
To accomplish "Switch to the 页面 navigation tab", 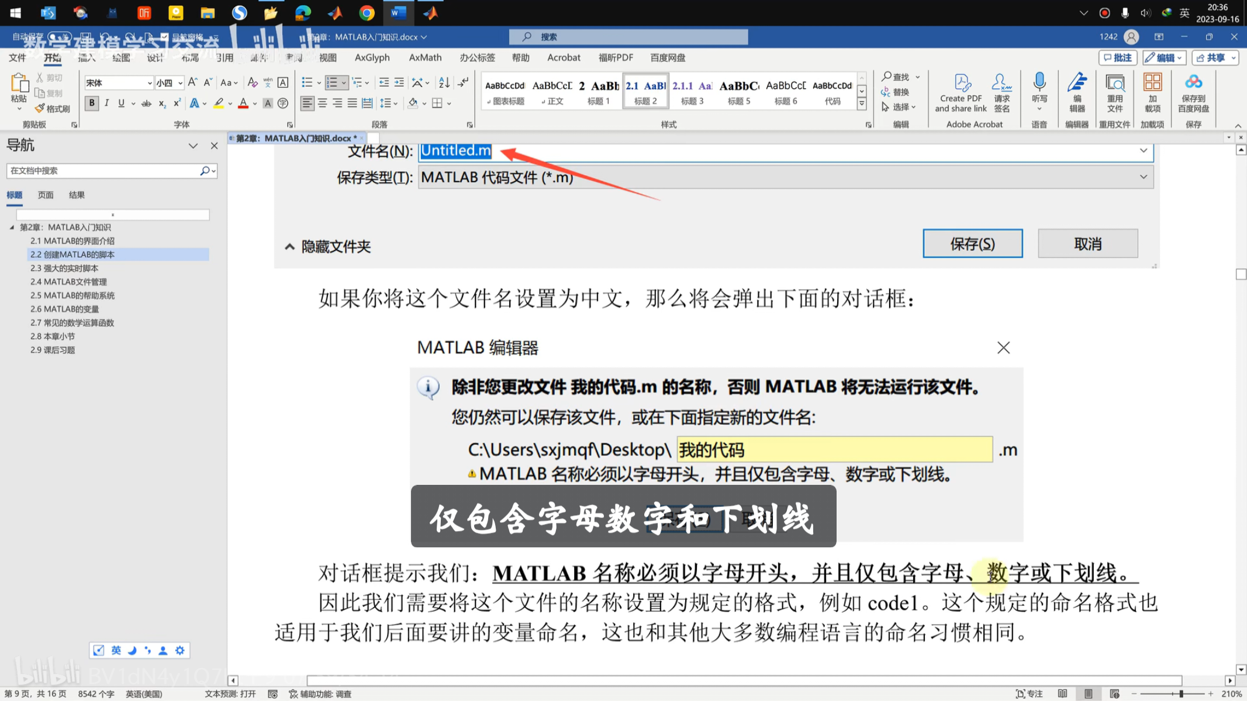I will tap(46, 195).
